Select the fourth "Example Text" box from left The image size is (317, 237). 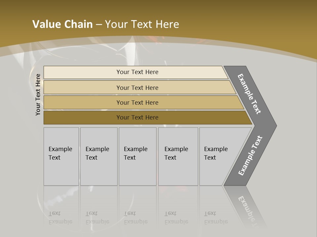pyautogui.click(x=178, y=156)
